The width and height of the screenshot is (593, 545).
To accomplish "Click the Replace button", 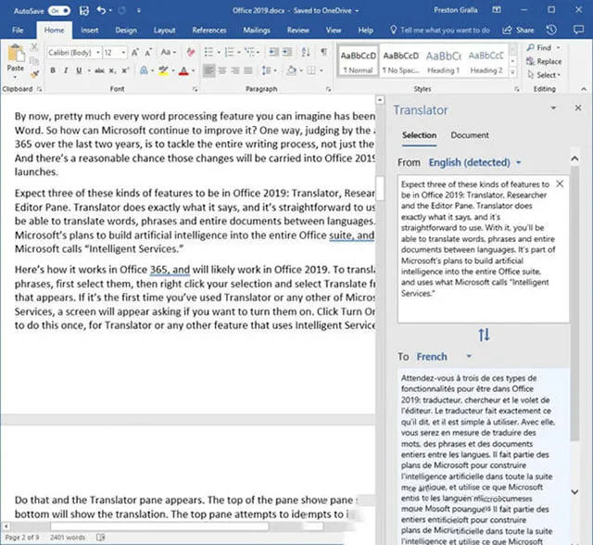I will [544, 61].
